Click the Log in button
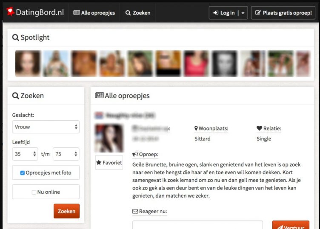Screen dimensions: 320x229 [224, 13]
